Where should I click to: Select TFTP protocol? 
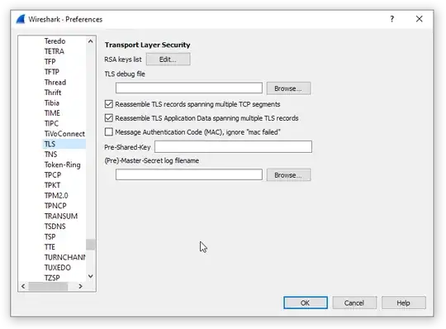(52, 72)
